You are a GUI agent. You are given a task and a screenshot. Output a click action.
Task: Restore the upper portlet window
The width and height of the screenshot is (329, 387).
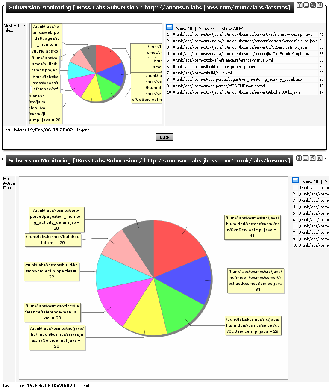313,4
